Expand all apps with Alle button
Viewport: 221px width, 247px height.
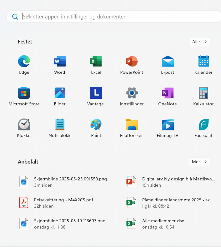tap(199, 42)
